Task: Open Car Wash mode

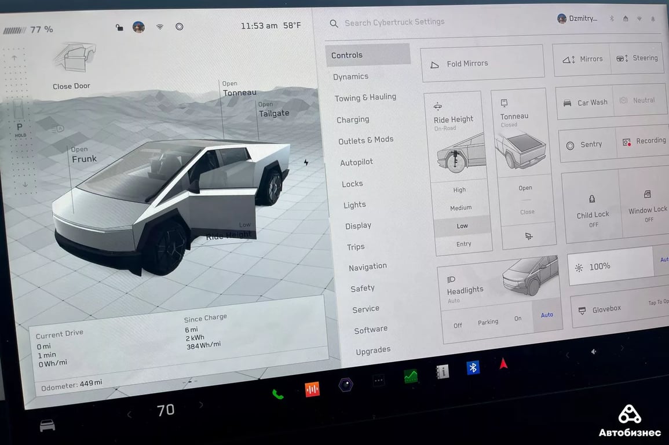Action: [x=585, y=101]
